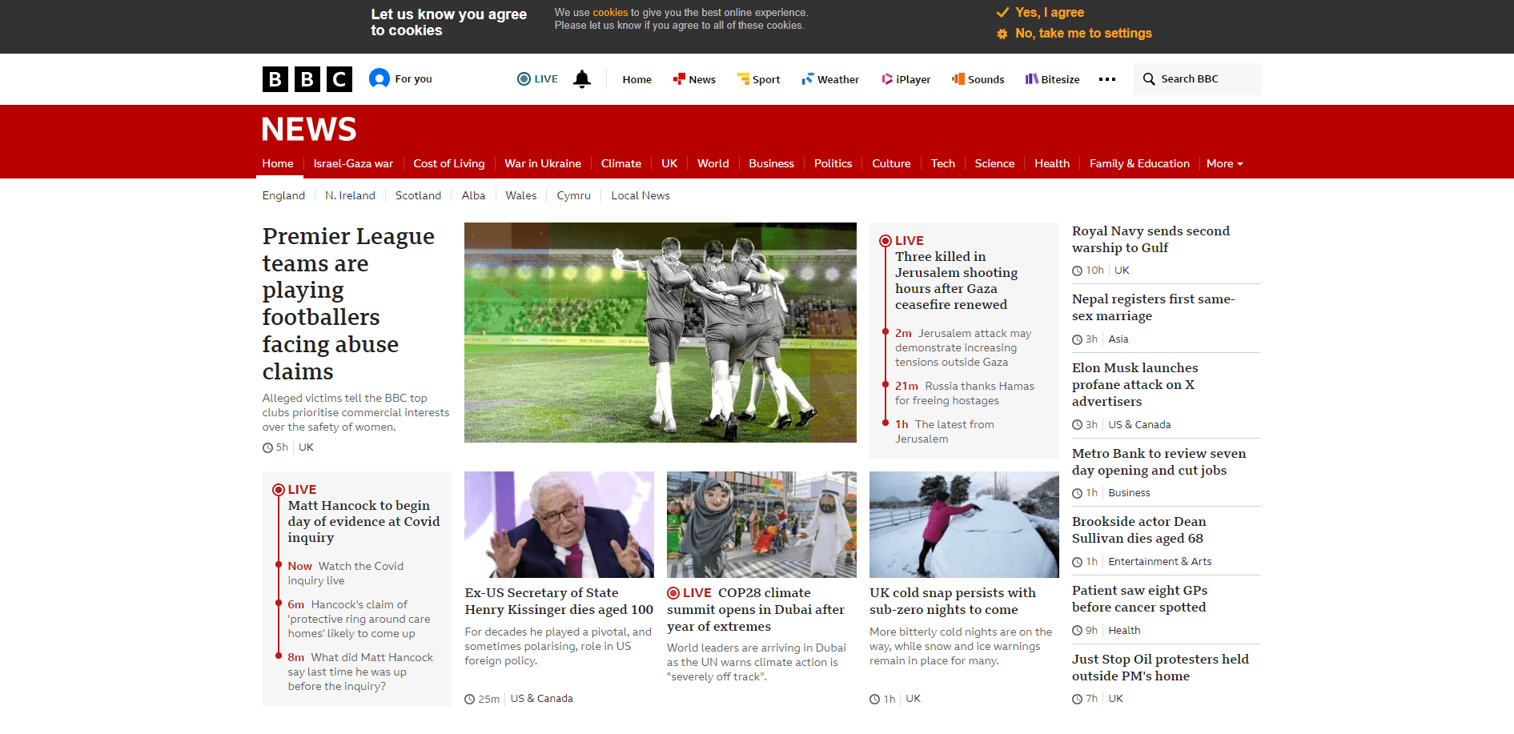The width and height of the screenshot is (1514, 734).
Task: Open Elon Musk profane attack story
Action: pyautogui.click(x=1135, y=384)
